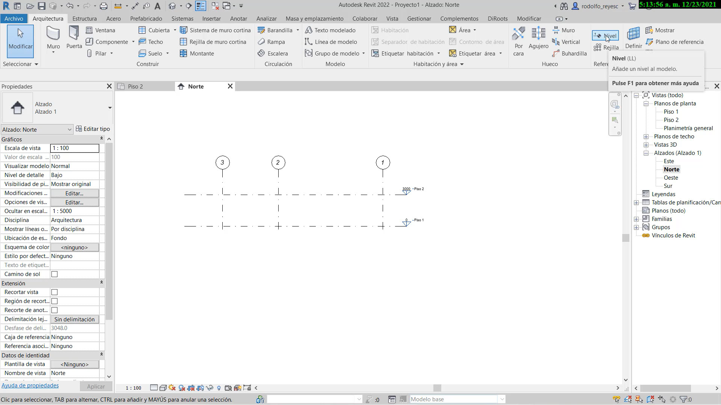Click the Properties panel vertical scrollbar
This screenshot has width=721, height=405.
(x=109, y=231)
